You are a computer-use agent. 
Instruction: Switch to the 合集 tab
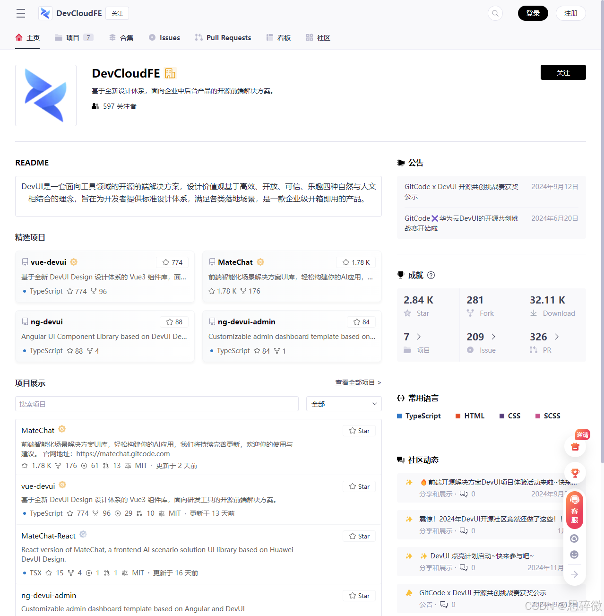click(121, 38)
